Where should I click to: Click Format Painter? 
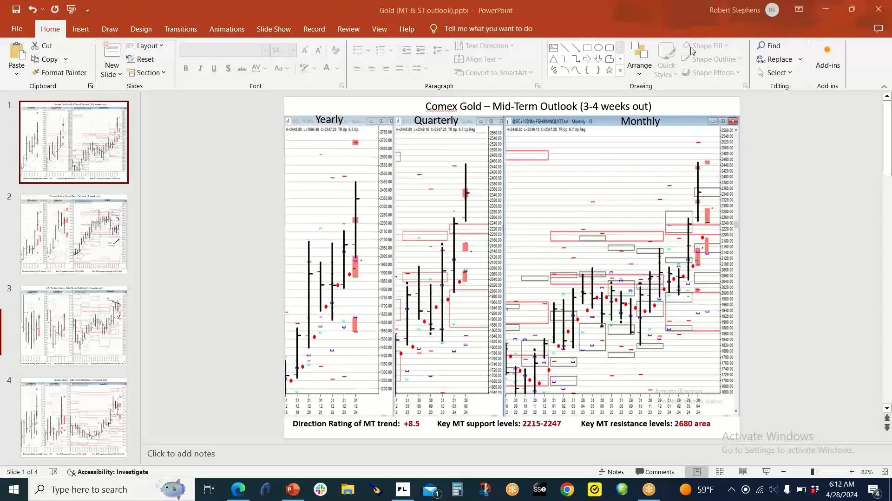(59, 72)
